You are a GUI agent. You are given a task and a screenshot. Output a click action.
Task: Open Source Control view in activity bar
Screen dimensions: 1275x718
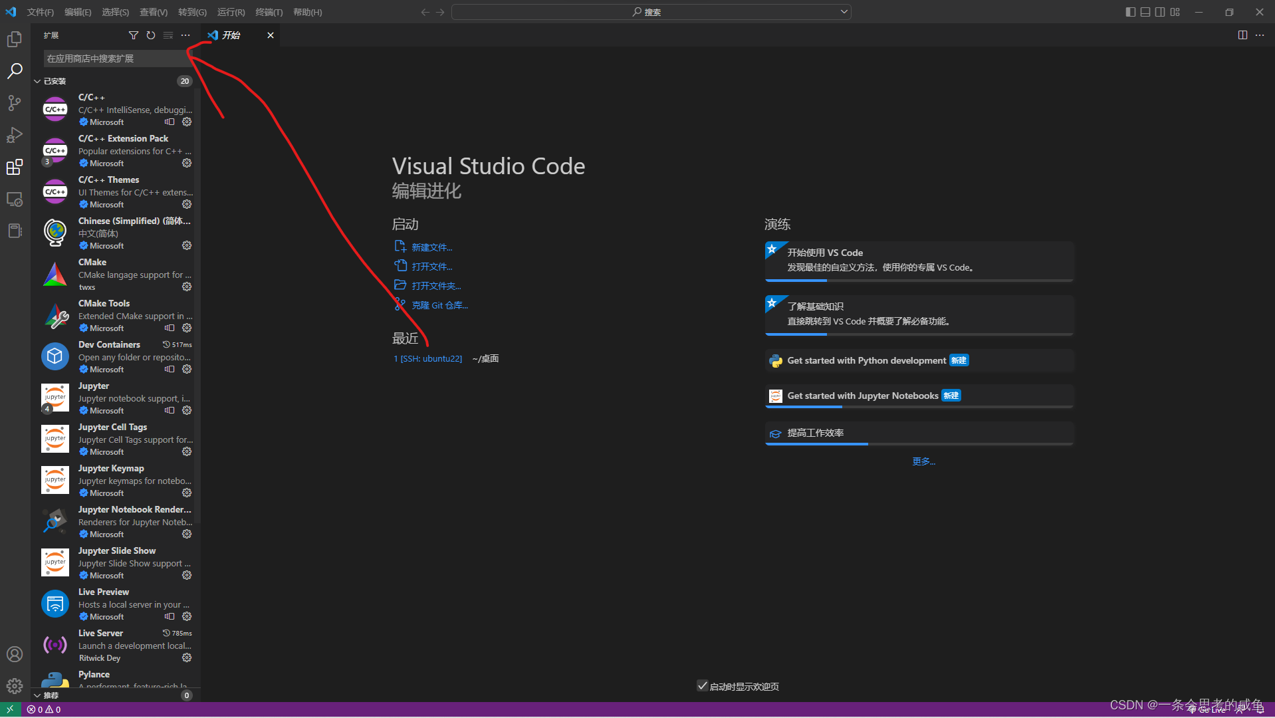15,103
